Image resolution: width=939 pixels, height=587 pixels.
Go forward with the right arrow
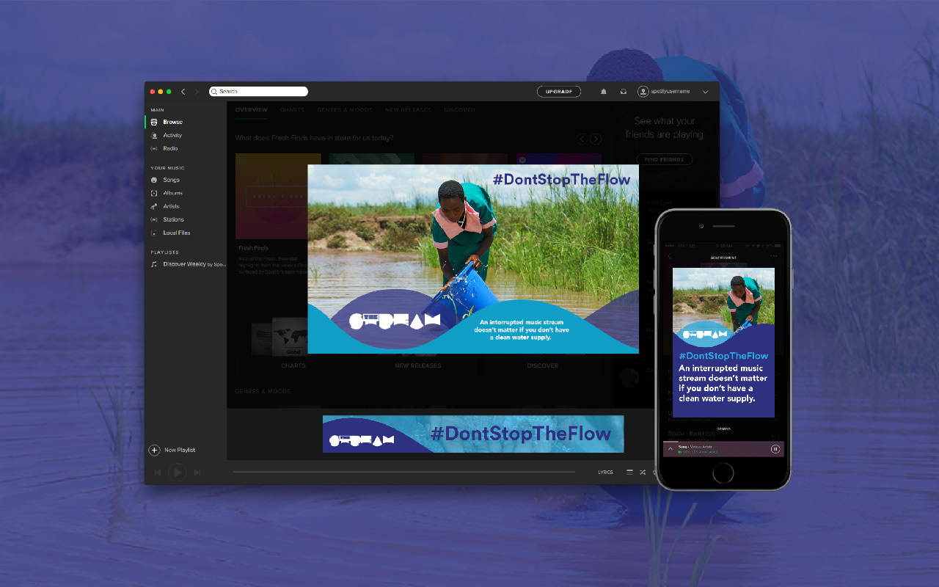196,92
